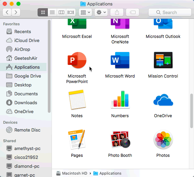Select the OneDrive app icon in the file grid
Screen dimensions: 194x177
(163, 100)
